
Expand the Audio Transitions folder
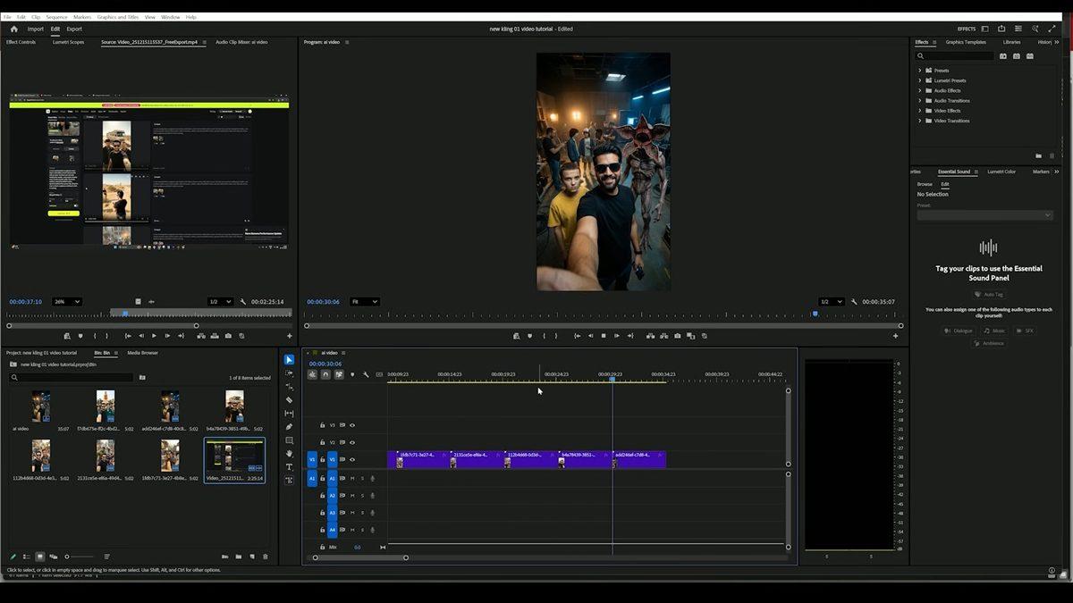pyautogui.click(x=919, y=101)
